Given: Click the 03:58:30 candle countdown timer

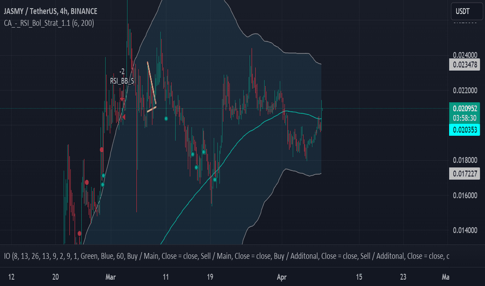Looking at the screenshot, I should tap(465, 118).
